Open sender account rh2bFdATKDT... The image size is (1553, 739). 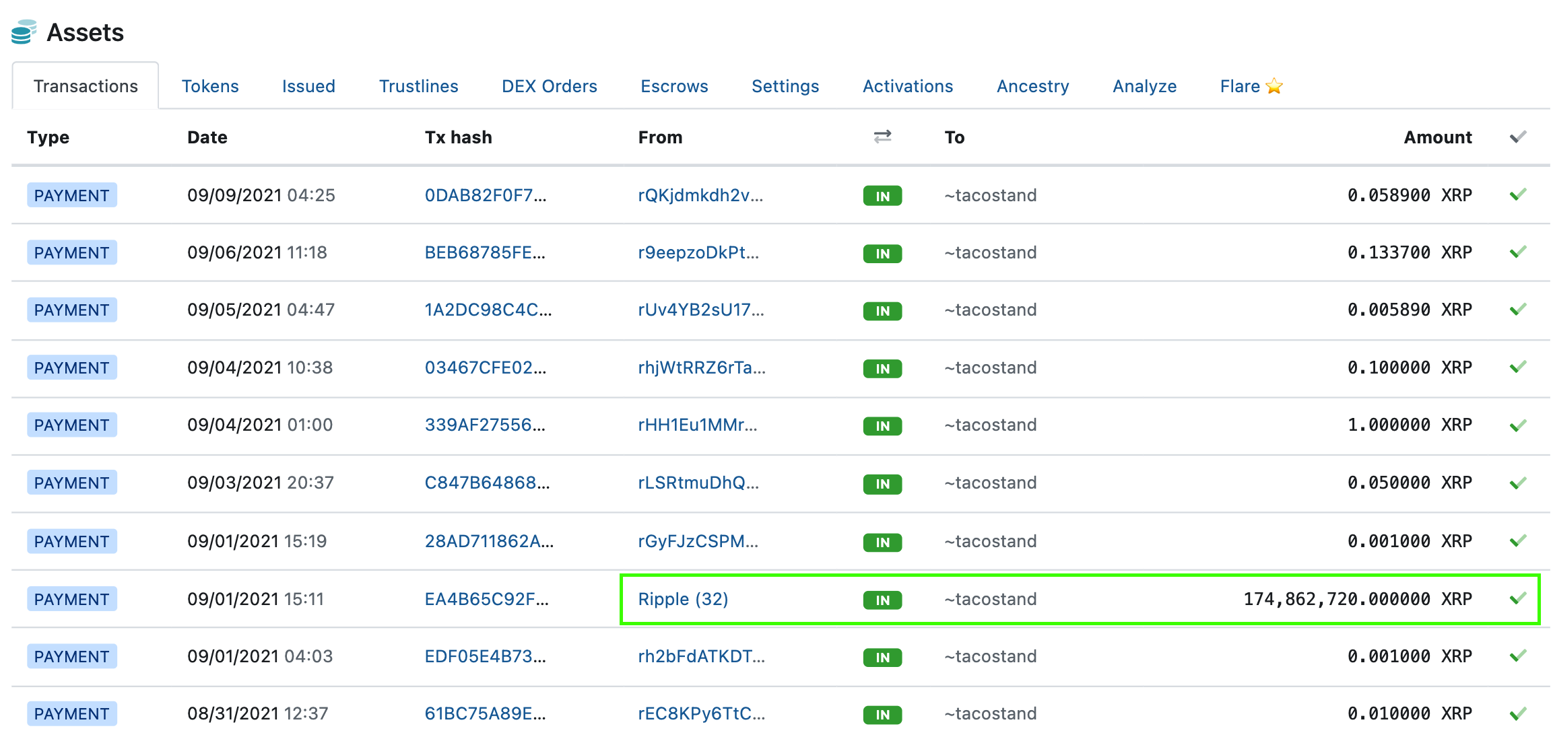701,656
